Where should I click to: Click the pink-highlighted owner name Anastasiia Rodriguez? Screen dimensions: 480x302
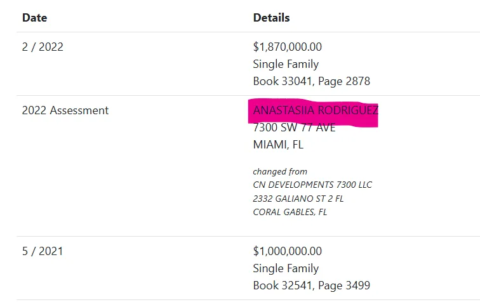tap(316, 111)
